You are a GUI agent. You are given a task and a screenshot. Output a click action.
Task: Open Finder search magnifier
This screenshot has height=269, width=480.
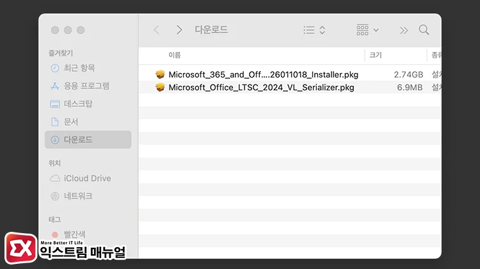[424, 30]
